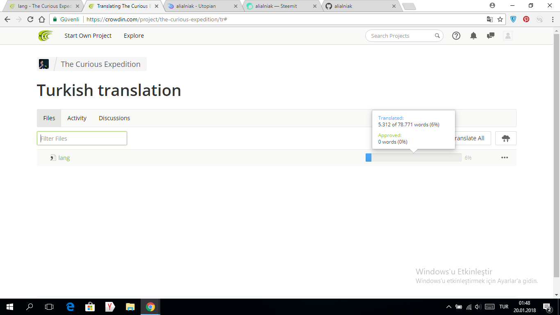The height and width of the screenshot is (315, 560).
Task: Switch to alialniak GitHub tab
Action: 361,6
